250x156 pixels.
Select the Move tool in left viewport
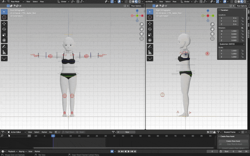[4, 23]
